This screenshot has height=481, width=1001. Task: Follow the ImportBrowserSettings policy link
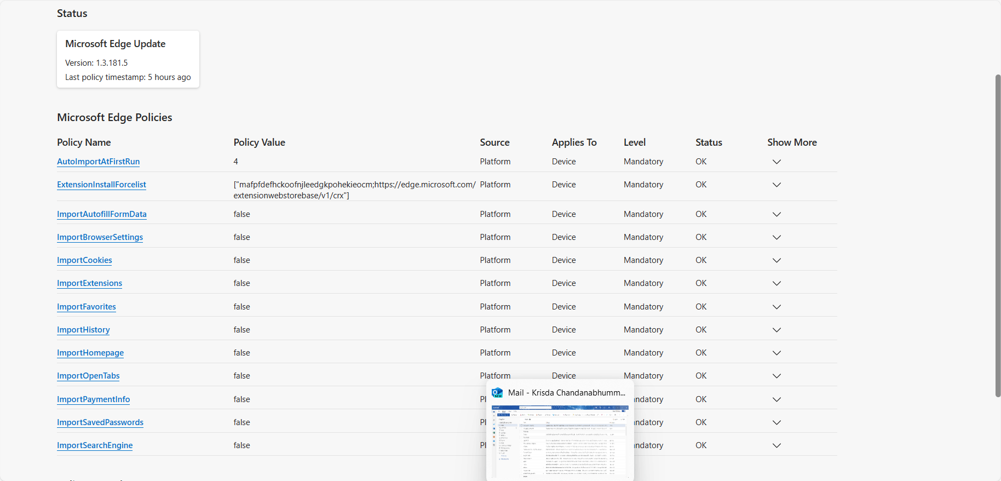tap(100, 237)
